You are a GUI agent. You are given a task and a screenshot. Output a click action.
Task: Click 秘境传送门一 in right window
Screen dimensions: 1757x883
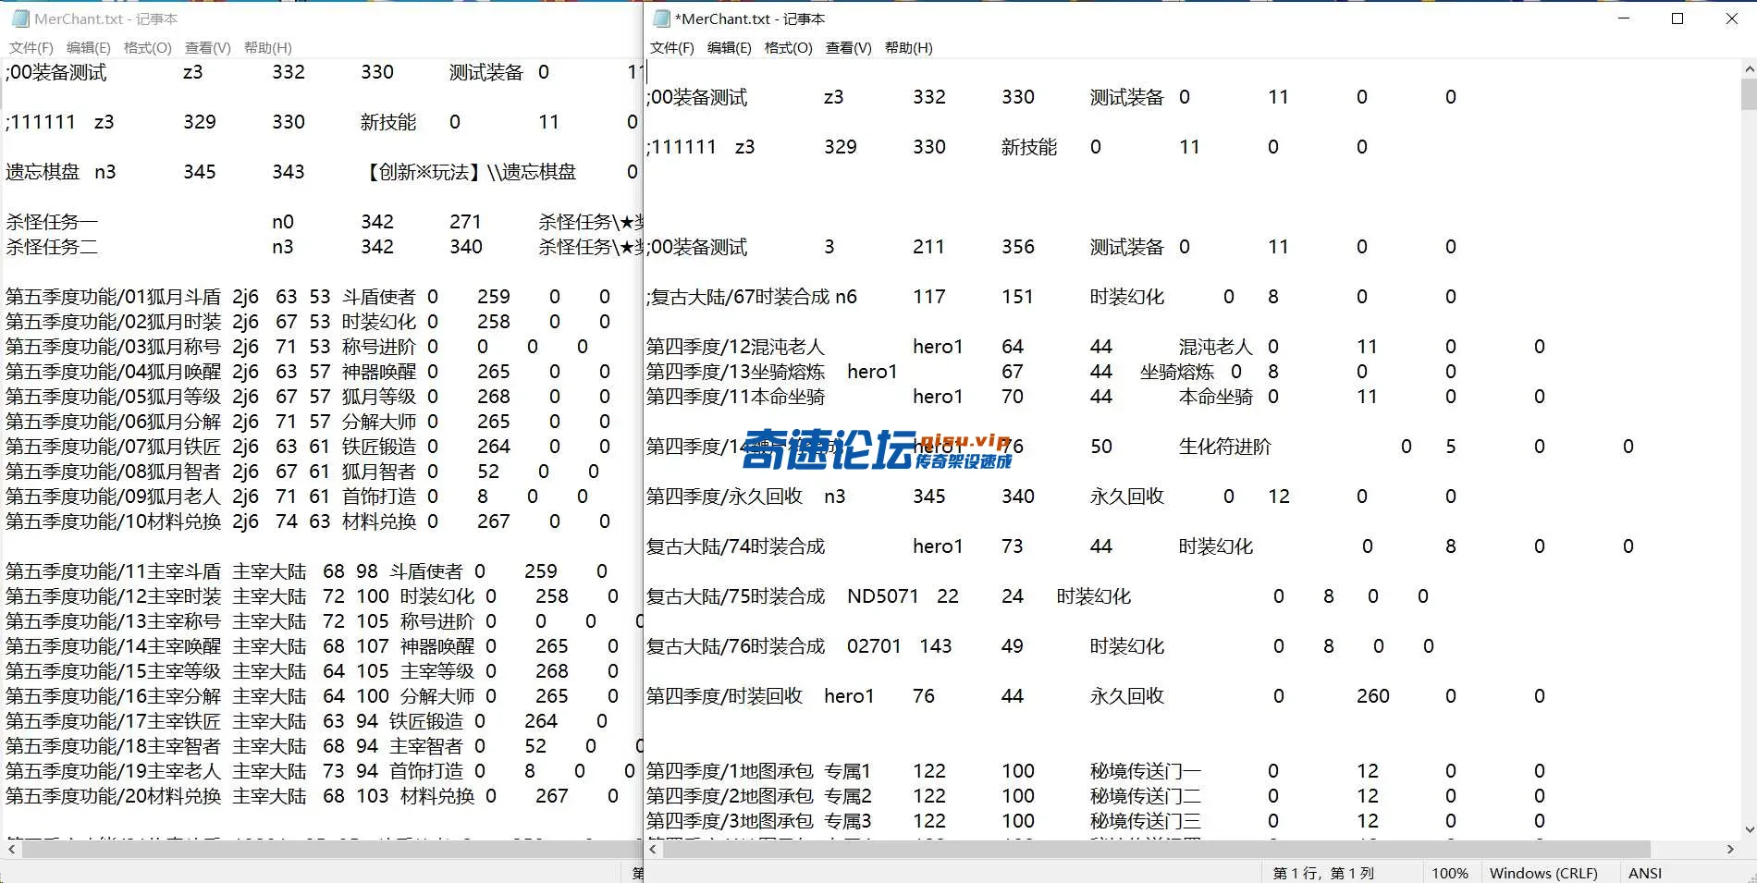tap(1146, 771)
